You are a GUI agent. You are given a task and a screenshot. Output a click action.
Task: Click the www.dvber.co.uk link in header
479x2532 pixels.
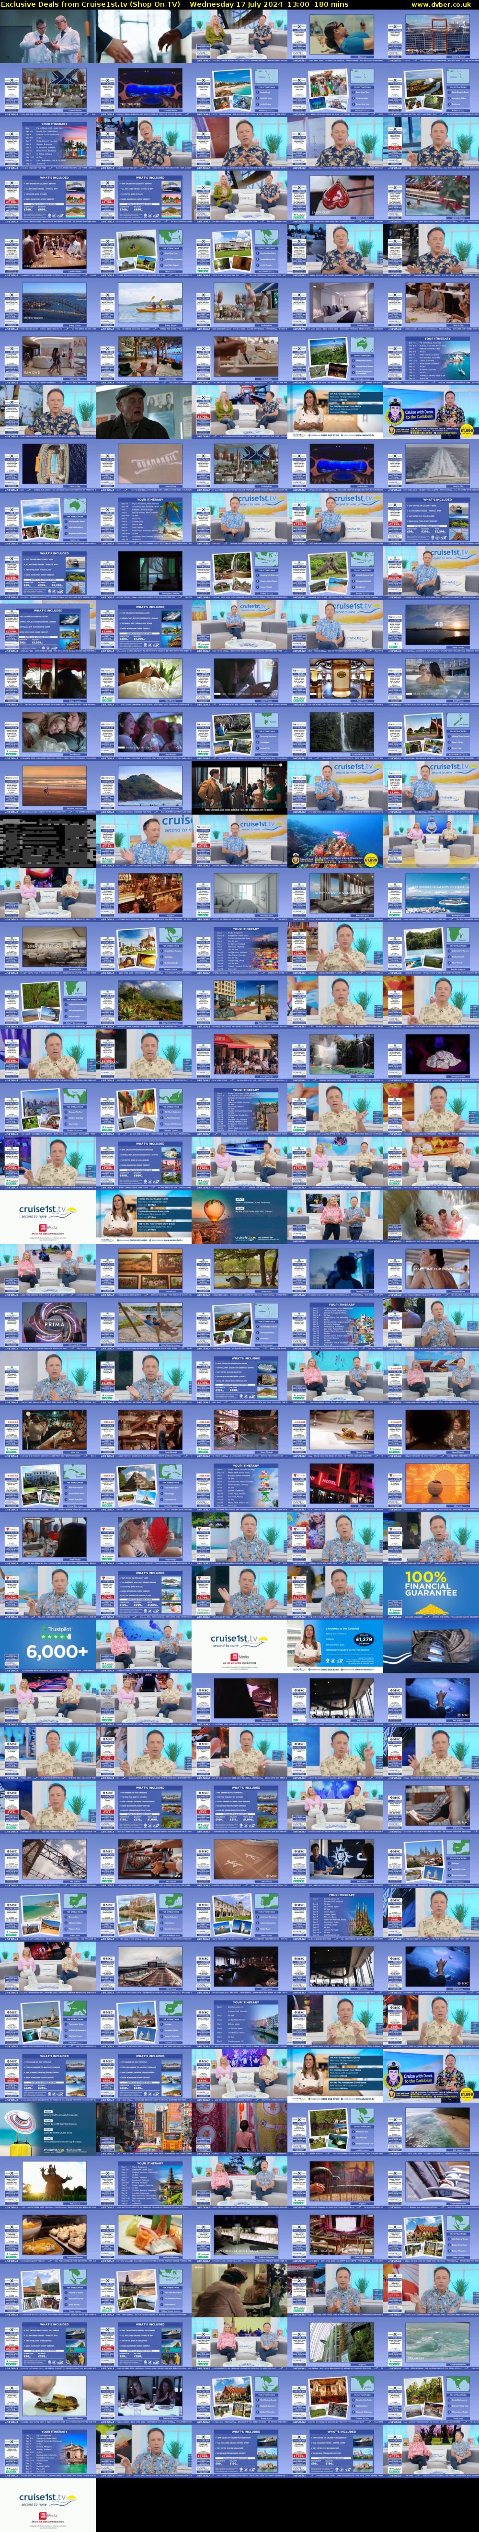click(441, 4)
